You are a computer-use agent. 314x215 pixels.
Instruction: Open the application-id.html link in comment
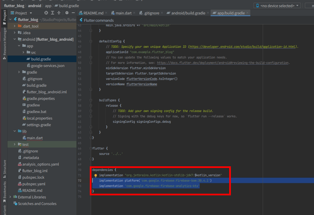(242, 46)
